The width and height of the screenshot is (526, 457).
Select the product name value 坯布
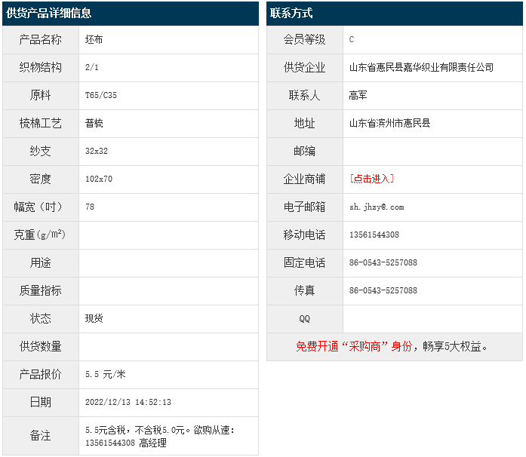(94, 39)
